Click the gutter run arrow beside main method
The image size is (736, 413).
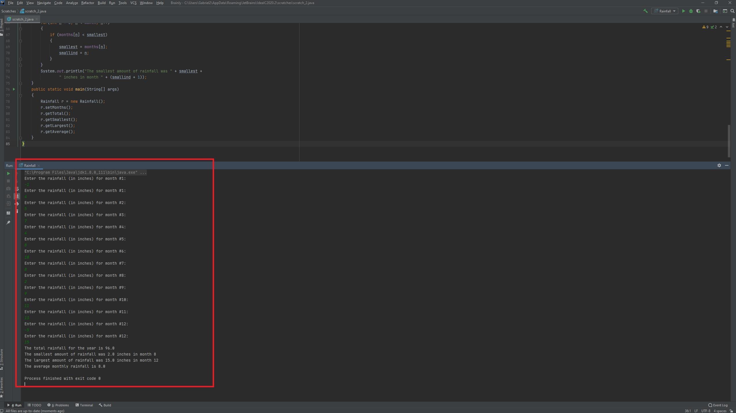pos(14,89)
